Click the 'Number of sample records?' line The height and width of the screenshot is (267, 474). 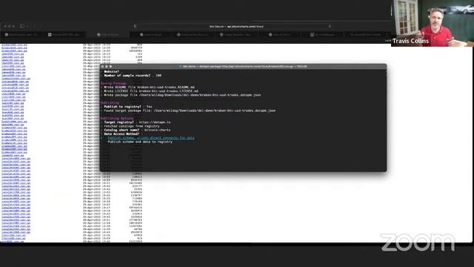coord(133,76)
